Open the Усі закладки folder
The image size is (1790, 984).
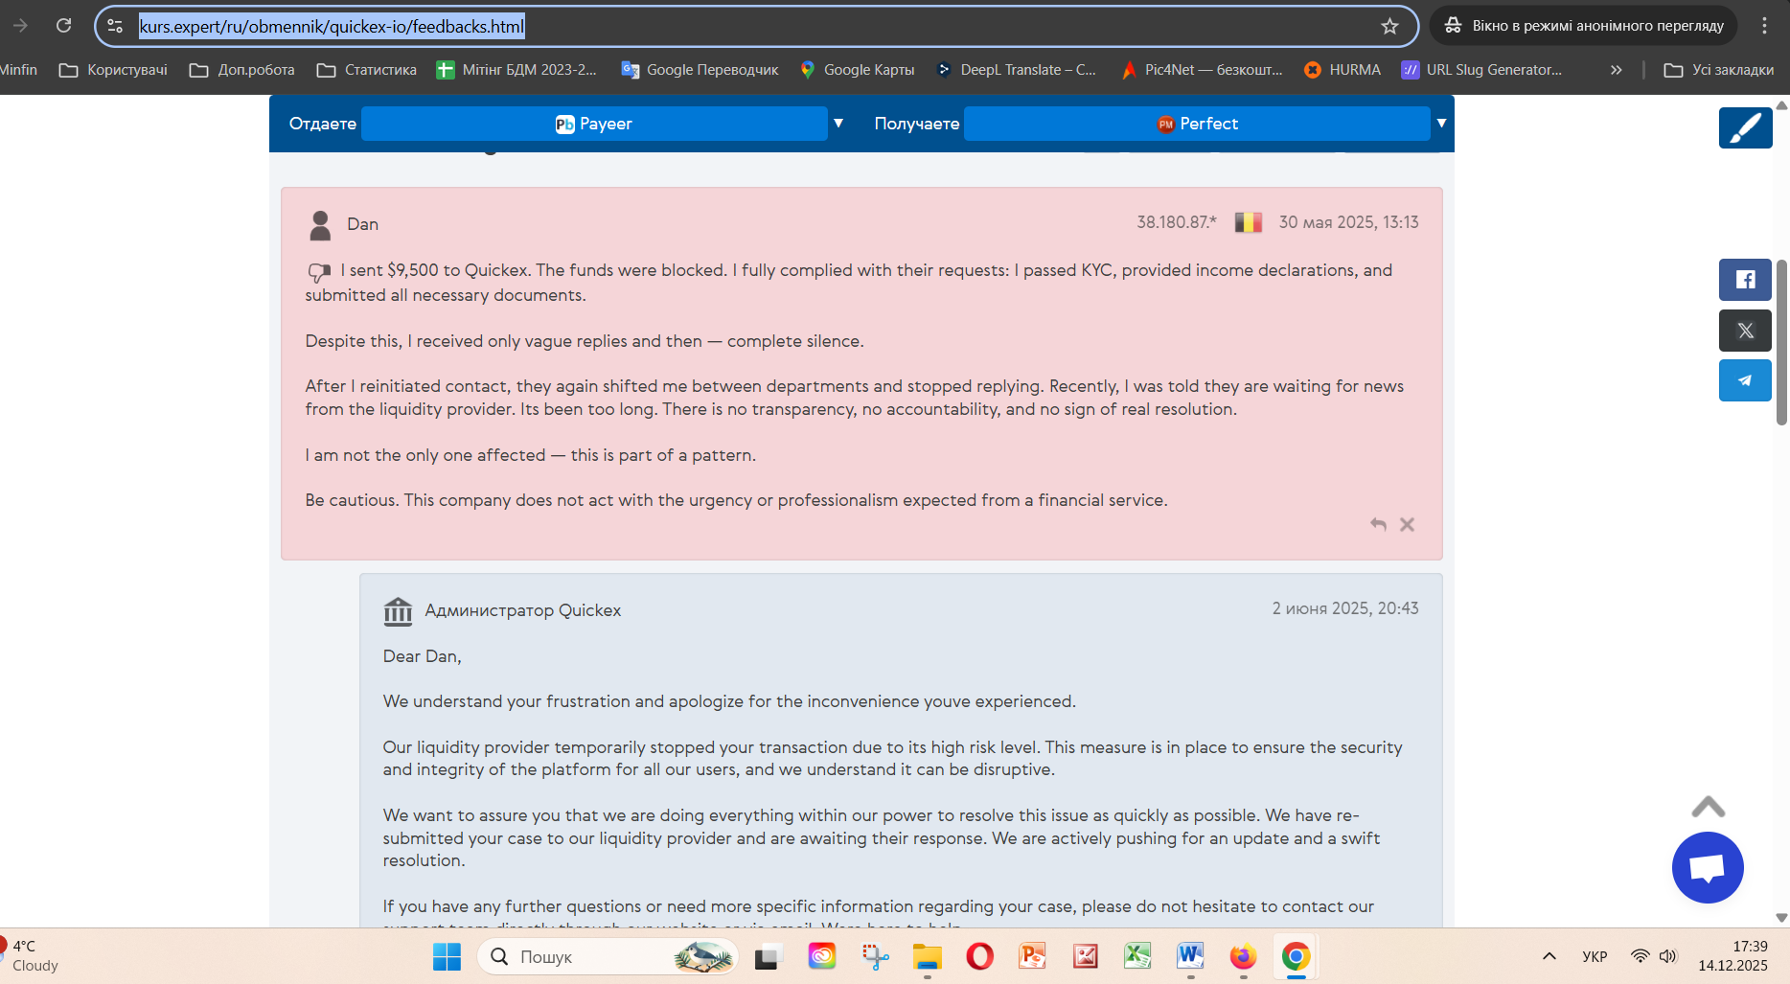[1719, 70]
